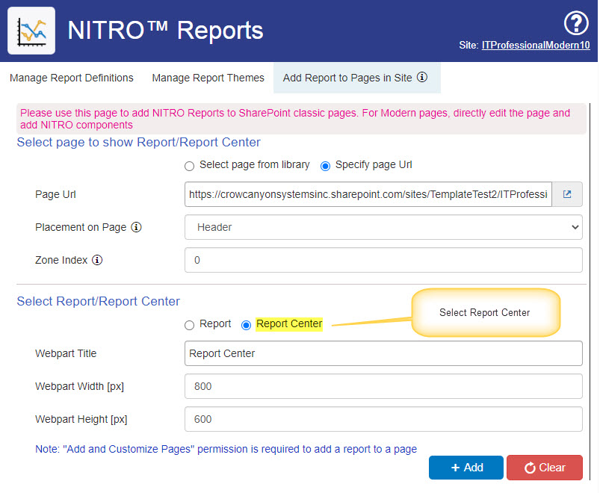Click info icon beside Add Report to Pages tab

[421, 77]
